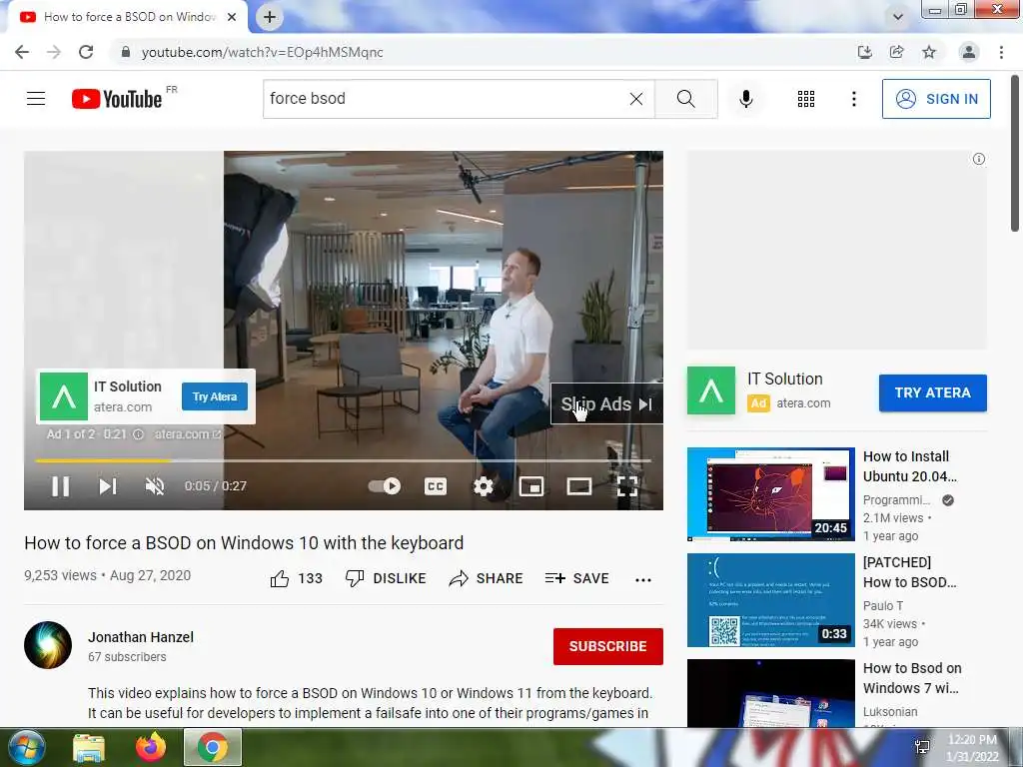Select the How to force a BSOD tab
Viewport: 1023px width, 767px height.
tap(127, 18)
